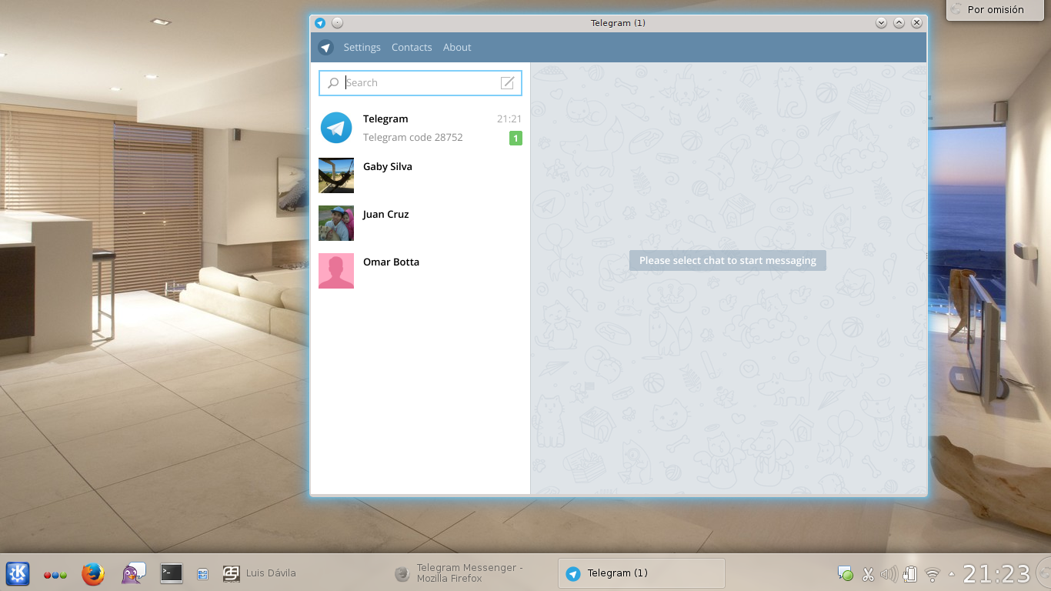The height and width of the screenshot is (591, 1051).
Task: Click the small blue file-cabinet panel icon
Action: (202, 574)
